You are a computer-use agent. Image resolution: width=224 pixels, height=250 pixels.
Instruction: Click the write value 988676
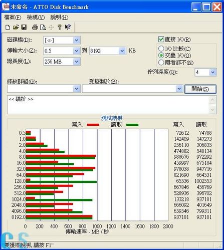181,157
